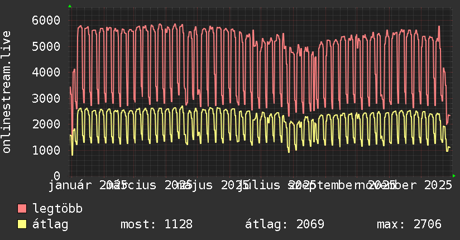
Task: Select the 3000 y-axis tick label
Action: (46, 98)
